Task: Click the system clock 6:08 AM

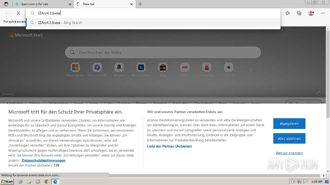Action: (317, 182)
